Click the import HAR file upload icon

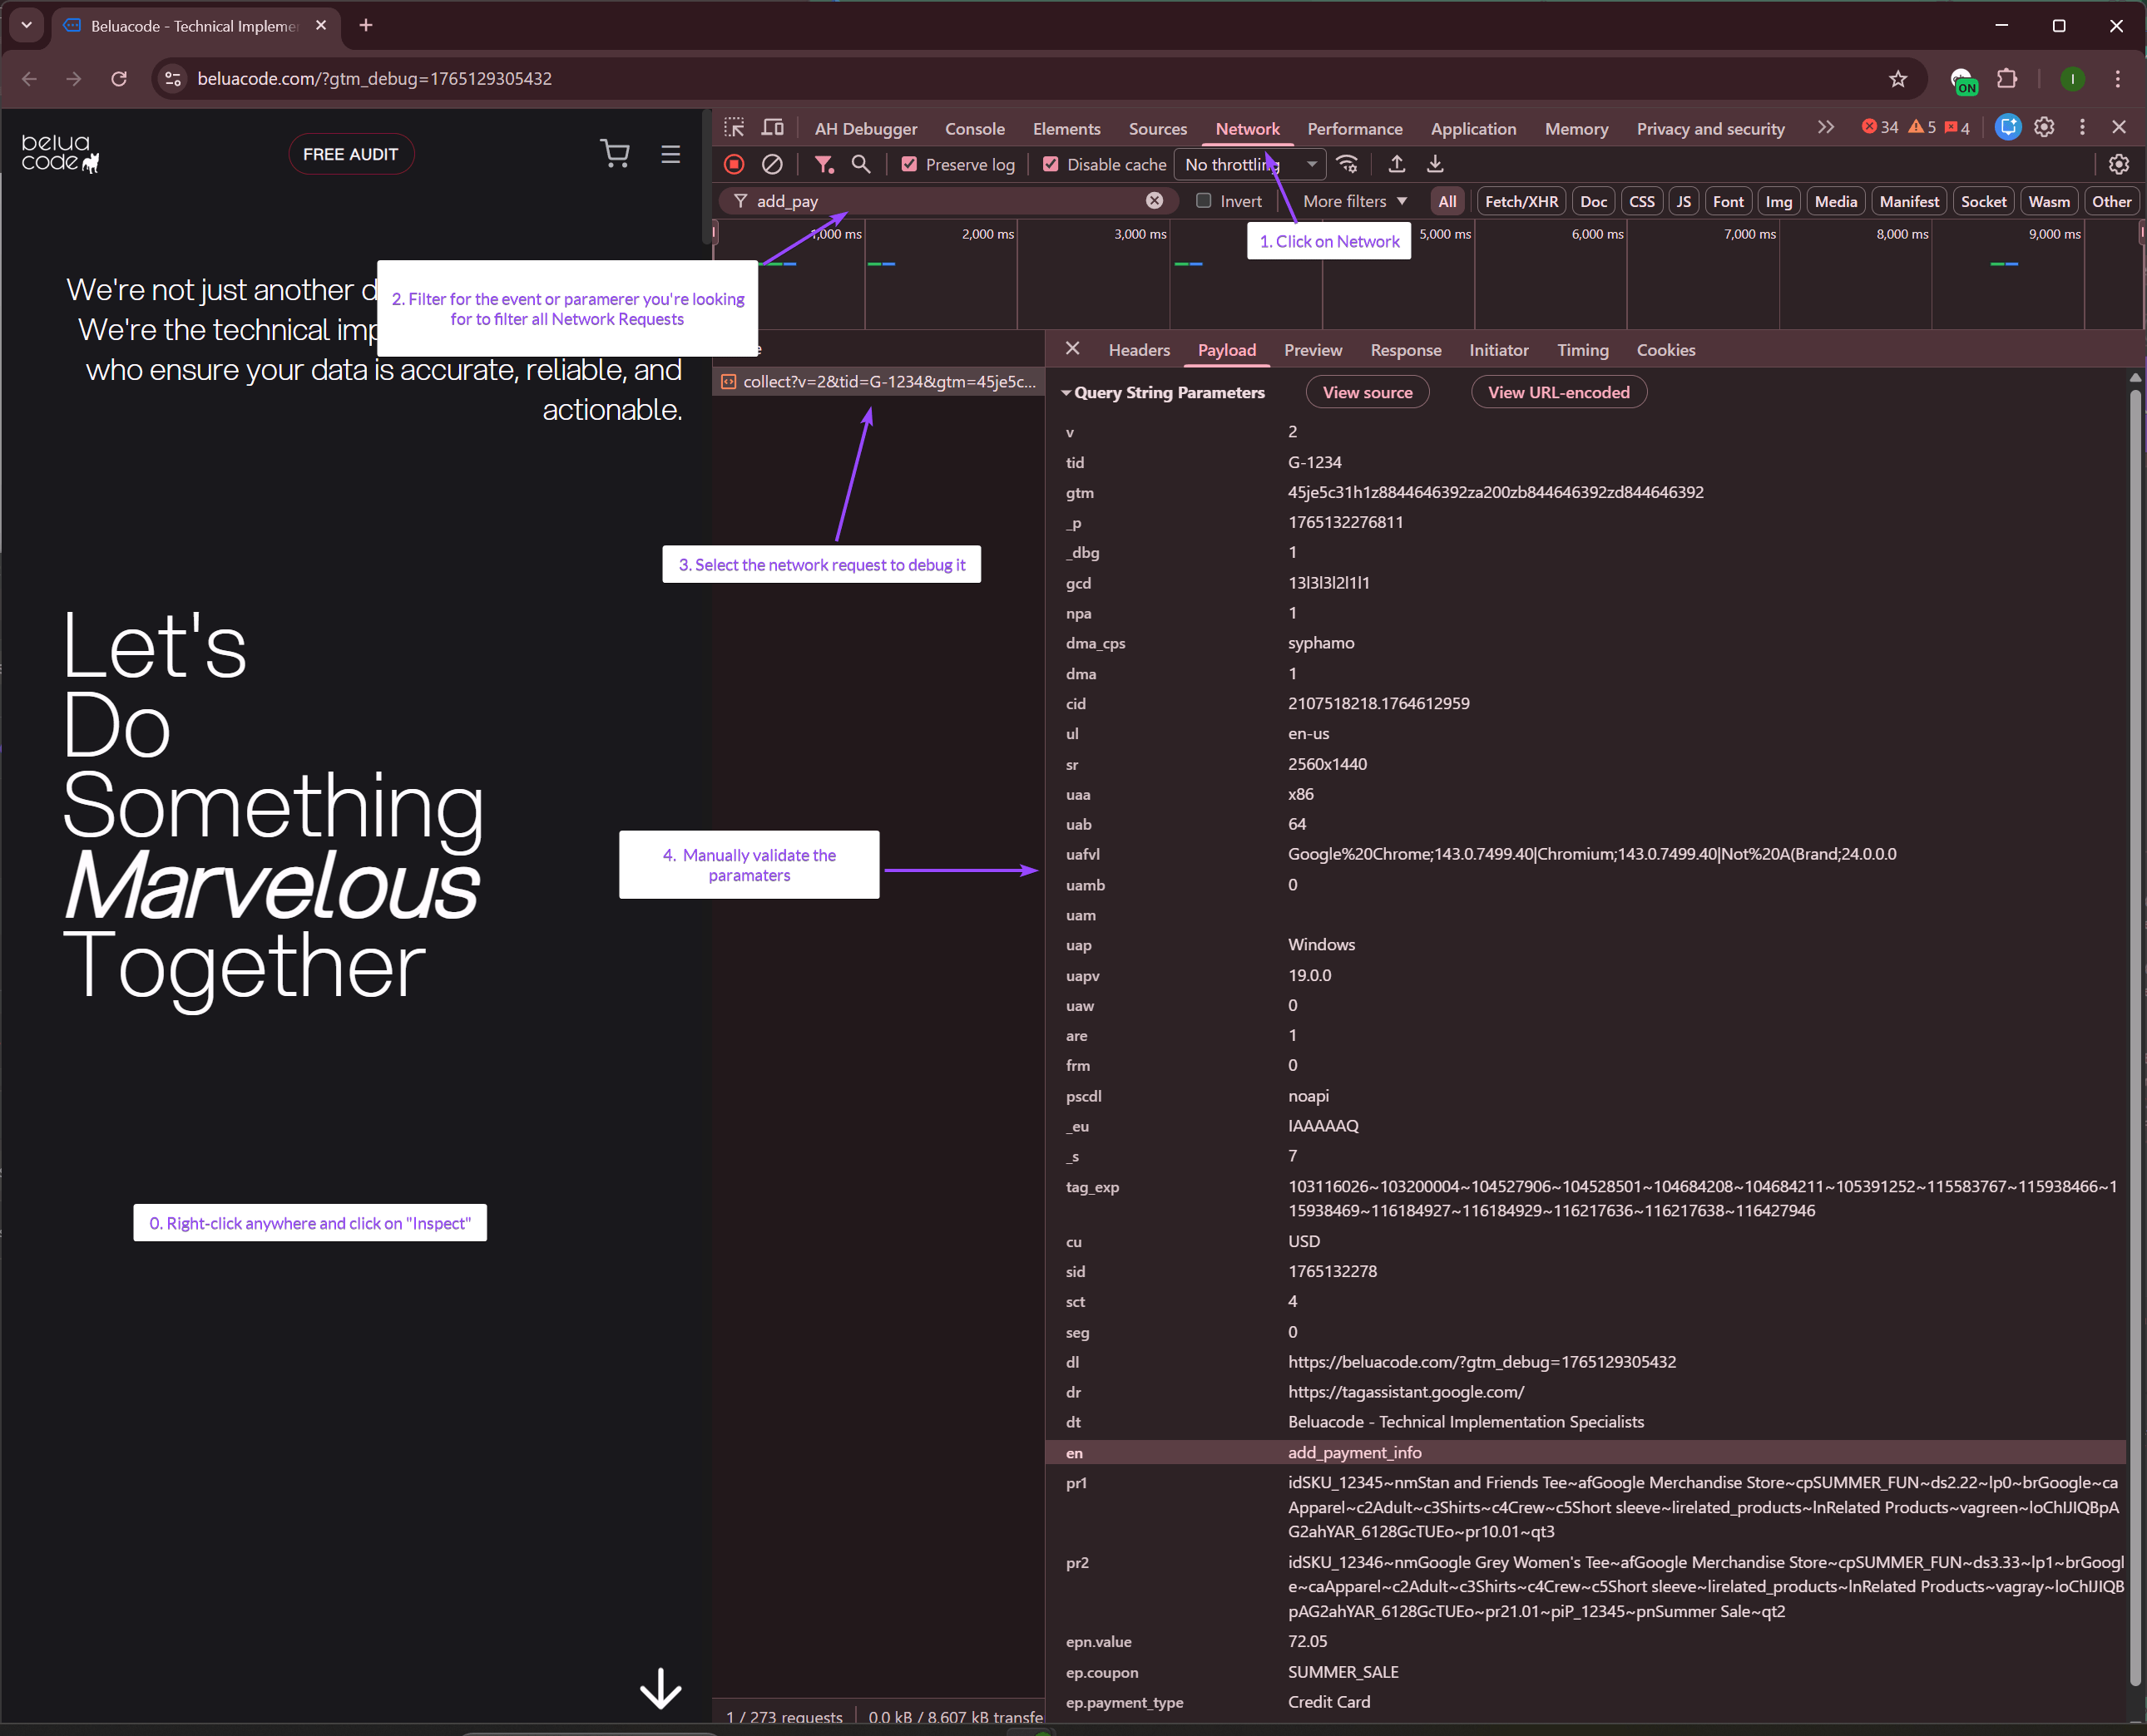coord(1397,164)
